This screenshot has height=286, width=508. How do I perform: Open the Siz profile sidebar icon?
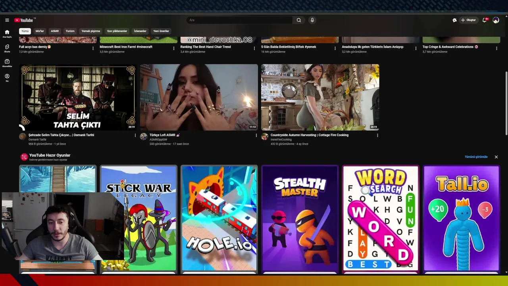(7, 77)
